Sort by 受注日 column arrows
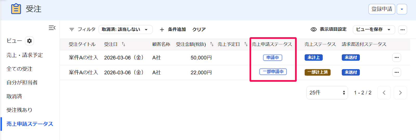The width and height of the screenshot is (416, 140). click(x=123, y=44)
